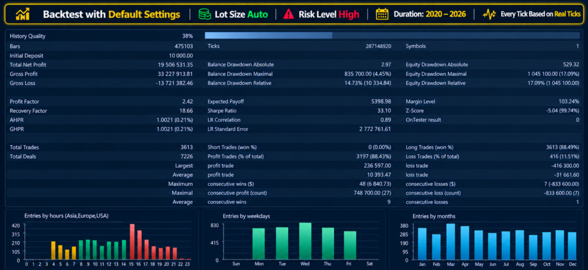Click the Entries by months chart title
Image resolution: width=588 pixels, height=270 pixels.
pos(434,216)
